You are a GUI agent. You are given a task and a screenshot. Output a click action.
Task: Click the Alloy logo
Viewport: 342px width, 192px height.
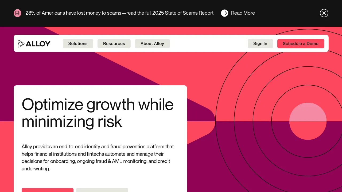34,44
